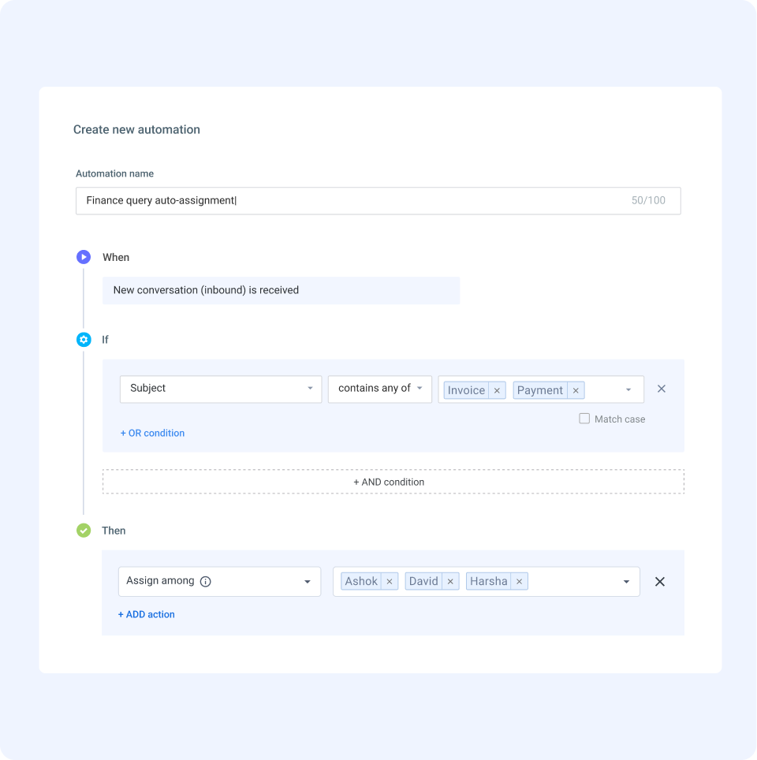Remove Harsha from the agent list
The width and height of the screenshot is (757, 760).
point(519,581)
